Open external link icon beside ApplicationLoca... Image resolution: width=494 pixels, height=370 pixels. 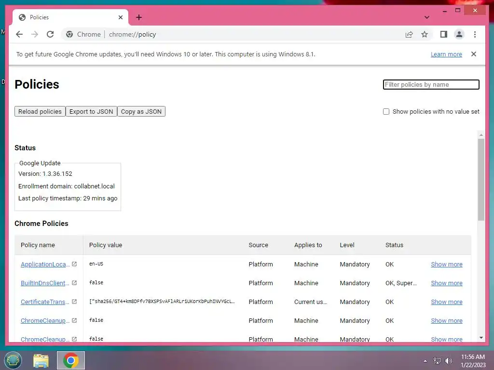click(x=74, y=264)
